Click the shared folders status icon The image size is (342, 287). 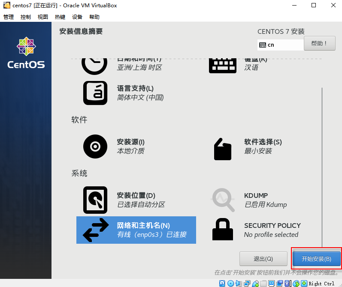[x=263, y=283]
